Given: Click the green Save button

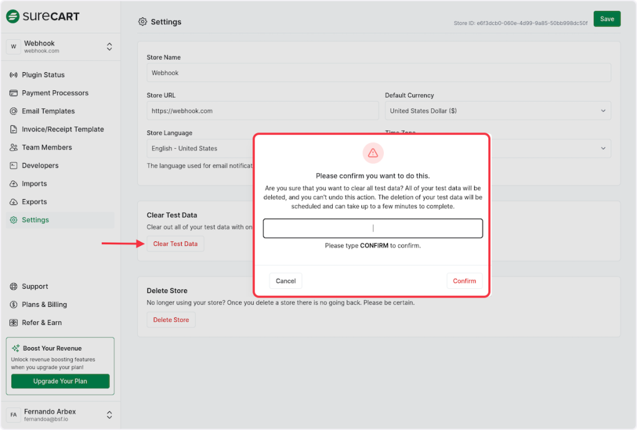Looking at the screenshot, I should pos(607,19).
